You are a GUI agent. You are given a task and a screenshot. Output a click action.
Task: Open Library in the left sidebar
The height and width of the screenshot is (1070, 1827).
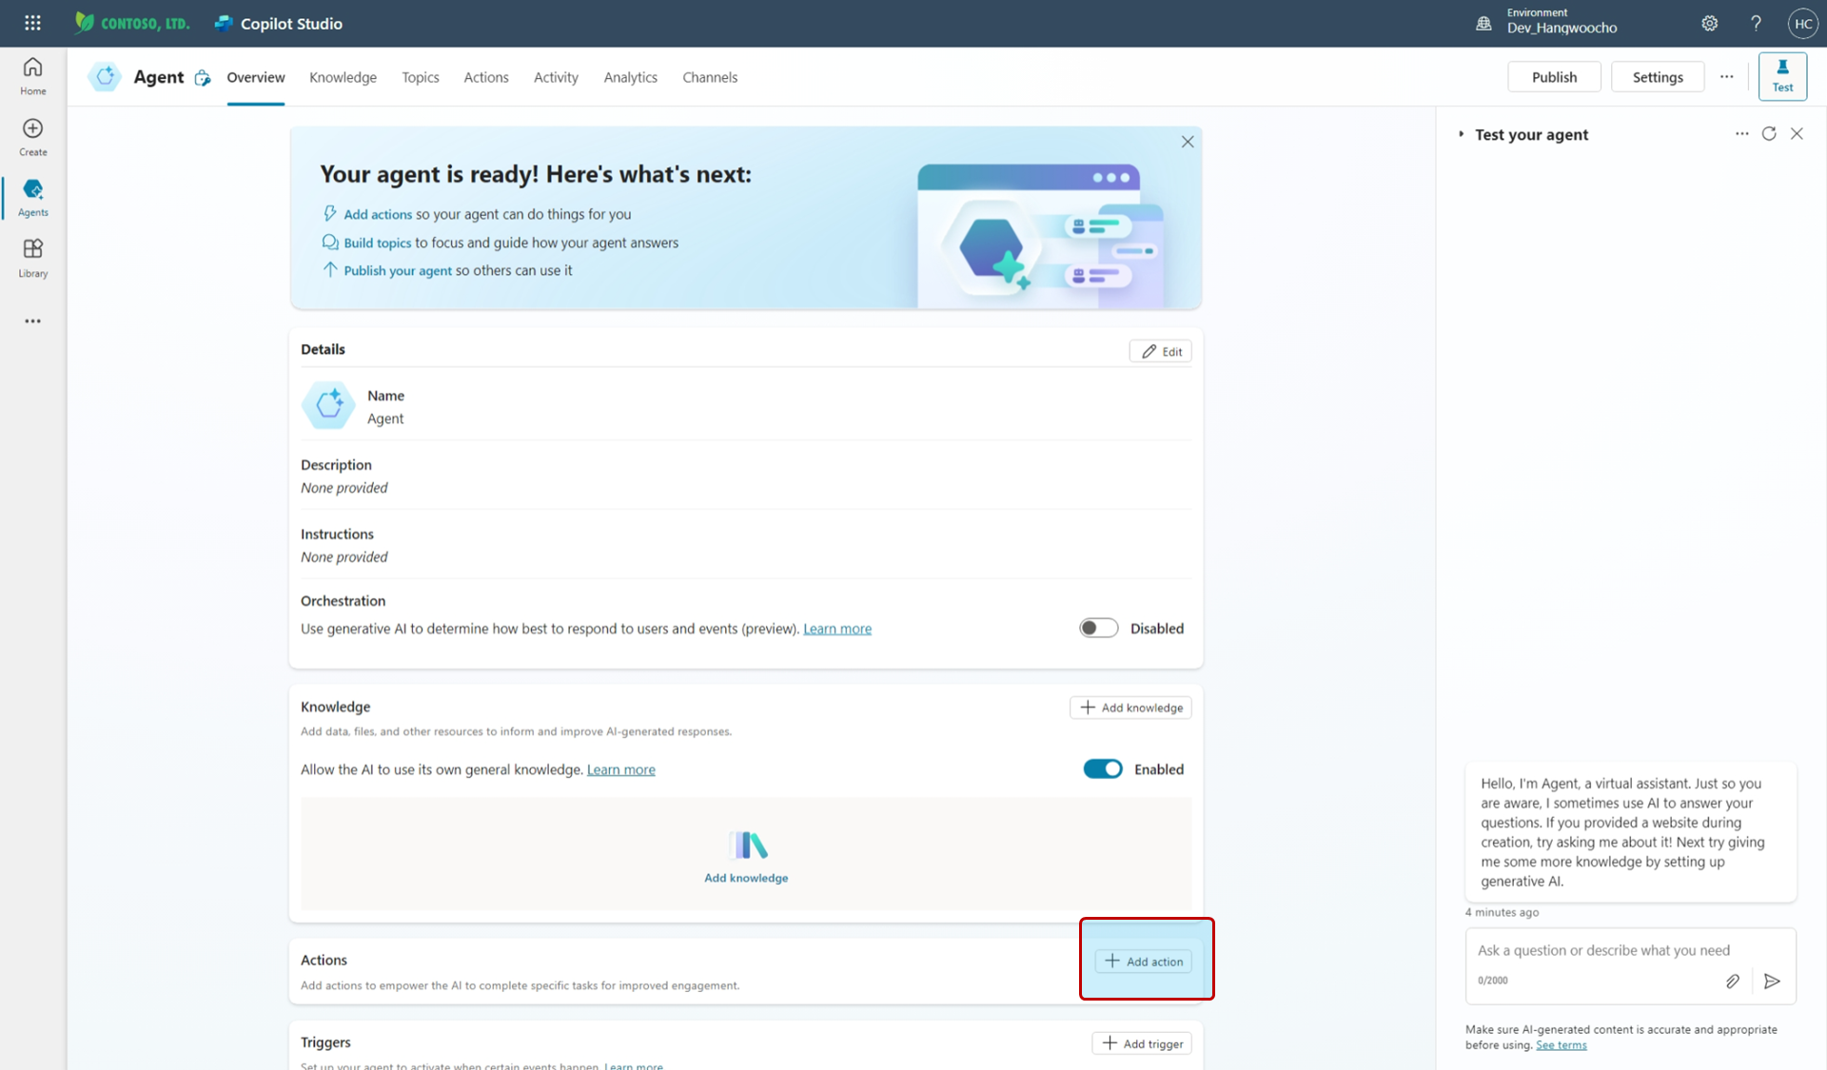click(32, 259)
